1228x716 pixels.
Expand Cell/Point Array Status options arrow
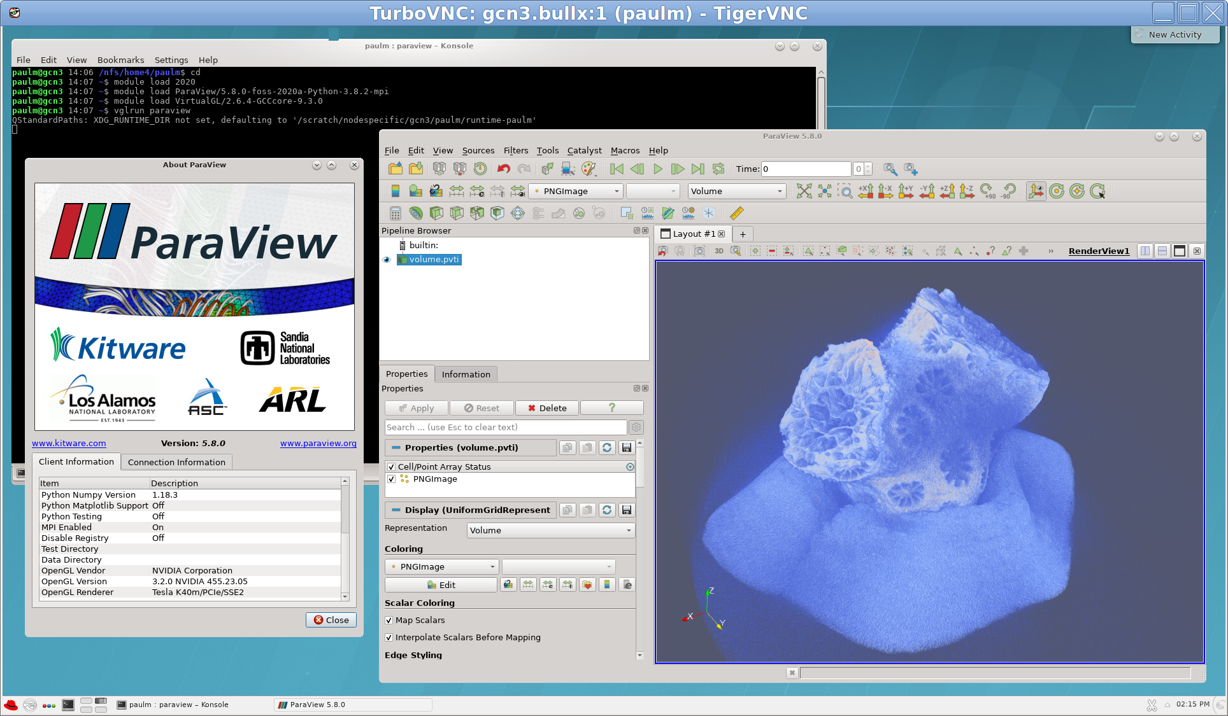coord(630,467)
